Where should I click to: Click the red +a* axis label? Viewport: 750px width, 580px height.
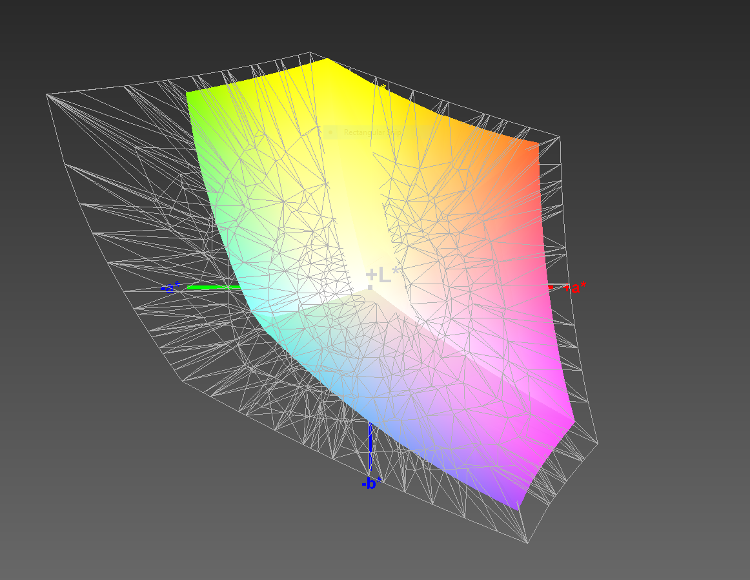tap(576, 287)
